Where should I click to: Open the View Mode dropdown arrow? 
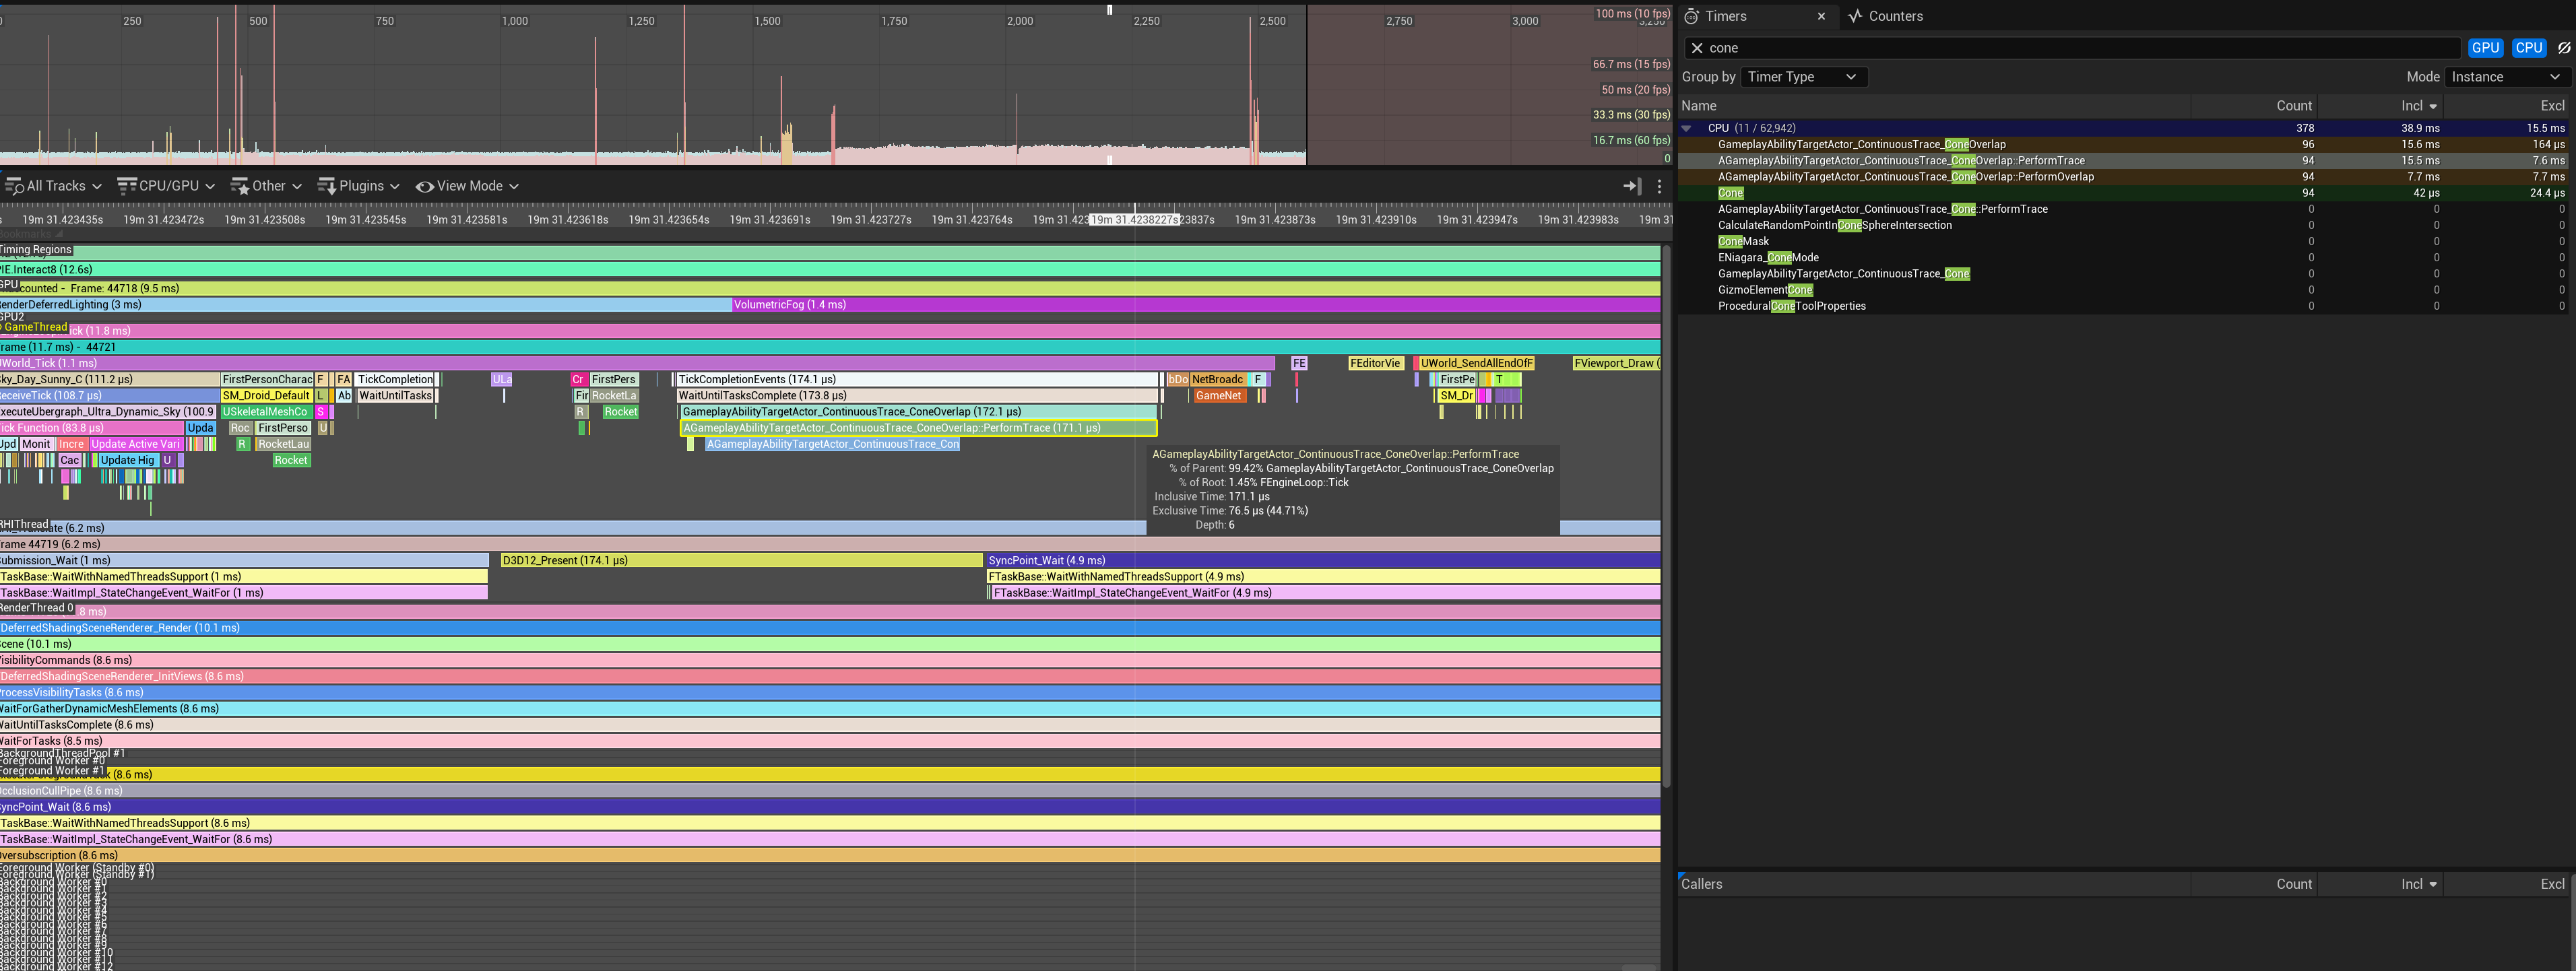click(513, 186)
